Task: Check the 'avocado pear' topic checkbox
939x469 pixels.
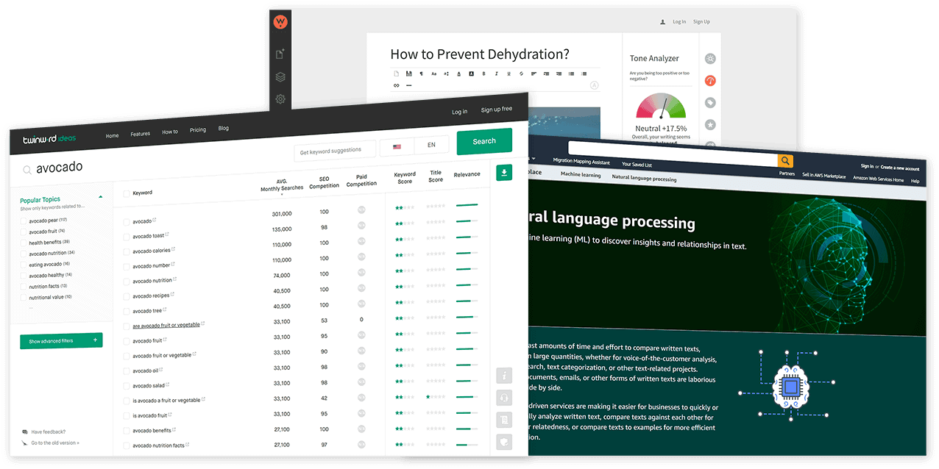Action: point(24,221)
